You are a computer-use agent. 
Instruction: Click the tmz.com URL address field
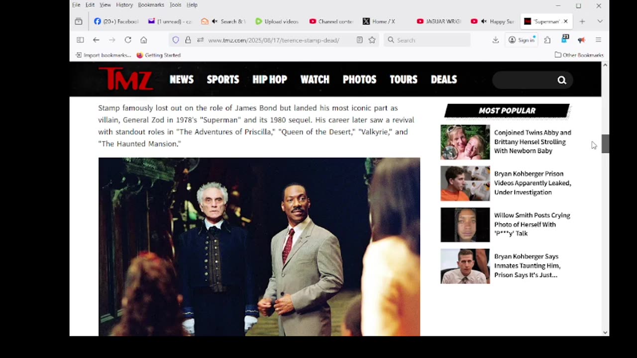[274, 40]
